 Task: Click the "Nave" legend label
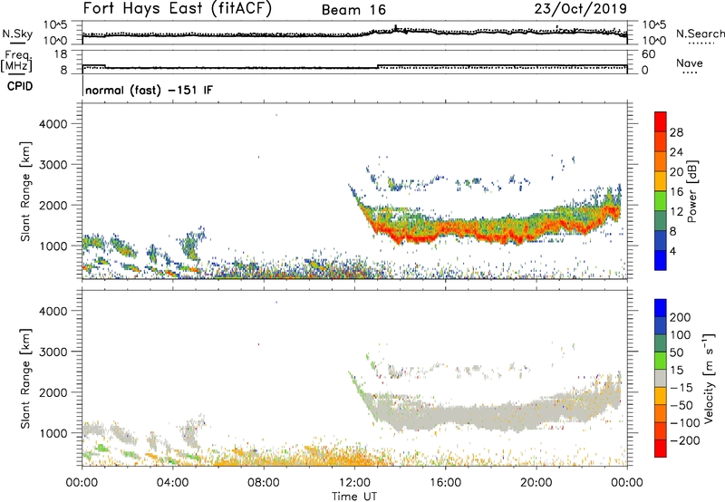[x=690, y=63]
